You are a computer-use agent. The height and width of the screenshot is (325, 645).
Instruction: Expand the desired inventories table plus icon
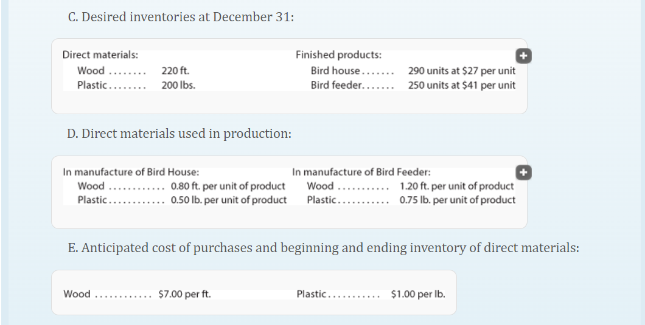click(523, 56)
